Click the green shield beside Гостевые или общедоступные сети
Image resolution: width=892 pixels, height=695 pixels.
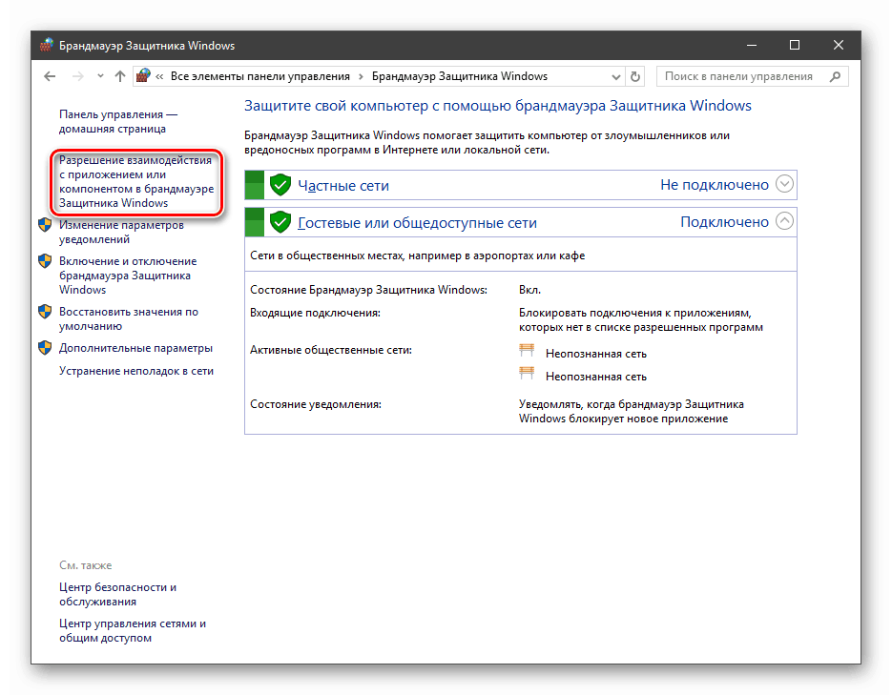(x=280, y=222)
